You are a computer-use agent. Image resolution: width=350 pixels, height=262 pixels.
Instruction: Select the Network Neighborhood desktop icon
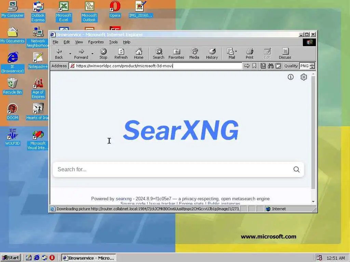click(x=38, y=37)
